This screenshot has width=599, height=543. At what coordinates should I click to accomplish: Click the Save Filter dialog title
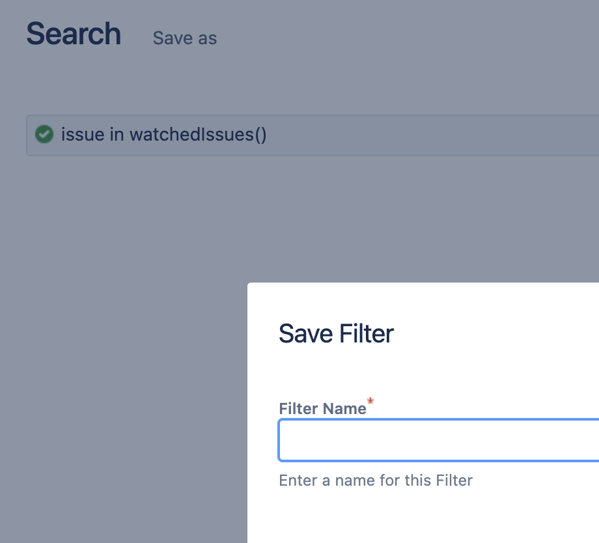[336, 334]
